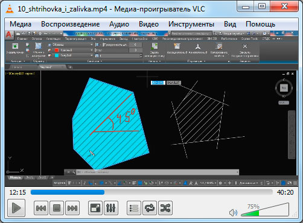Open the Аудио menu

(119, 24)
